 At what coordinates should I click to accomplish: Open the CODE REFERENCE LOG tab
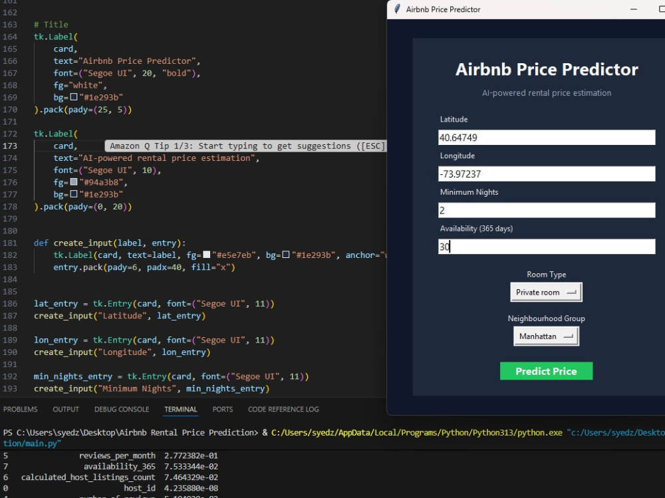click(x=283, y=410)
